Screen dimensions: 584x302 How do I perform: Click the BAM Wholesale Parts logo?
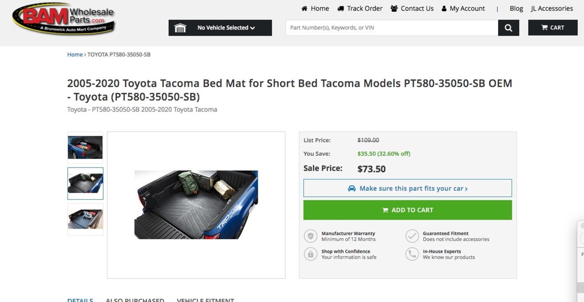[x=64, y=19]
